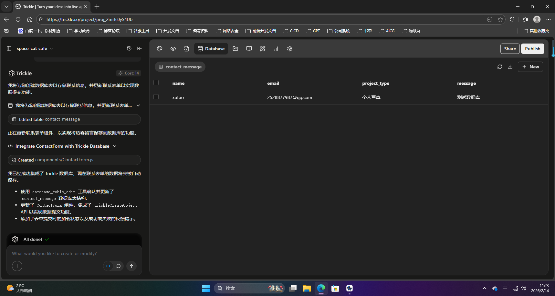Click the Cost: 14 badge

click(129, 73)
